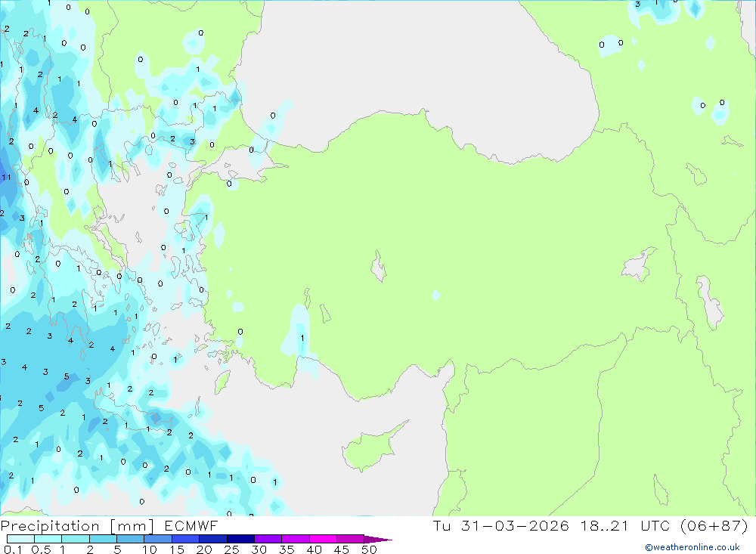Select the 10–15 mm blue legend swatch
Screen dimensions: 756x554
coord(158,539)
